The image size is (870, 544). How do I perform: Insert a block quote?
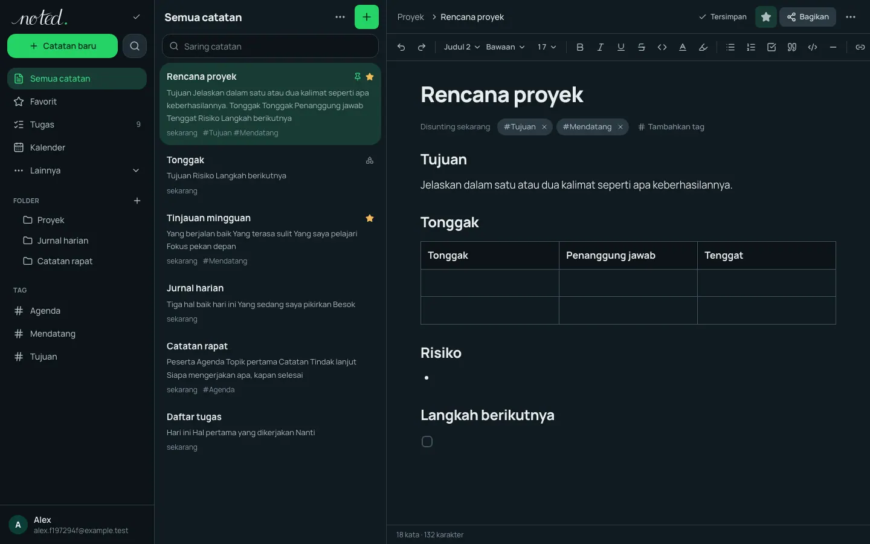(x=792, y=47)
